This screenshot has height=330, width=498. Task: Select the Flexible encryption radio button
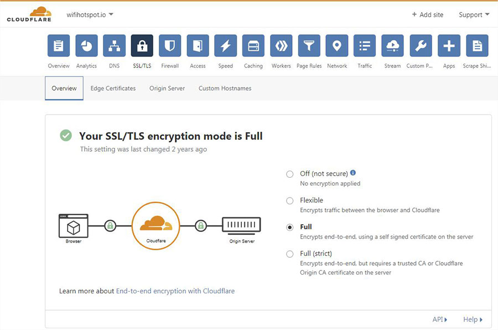pos(290,200)
